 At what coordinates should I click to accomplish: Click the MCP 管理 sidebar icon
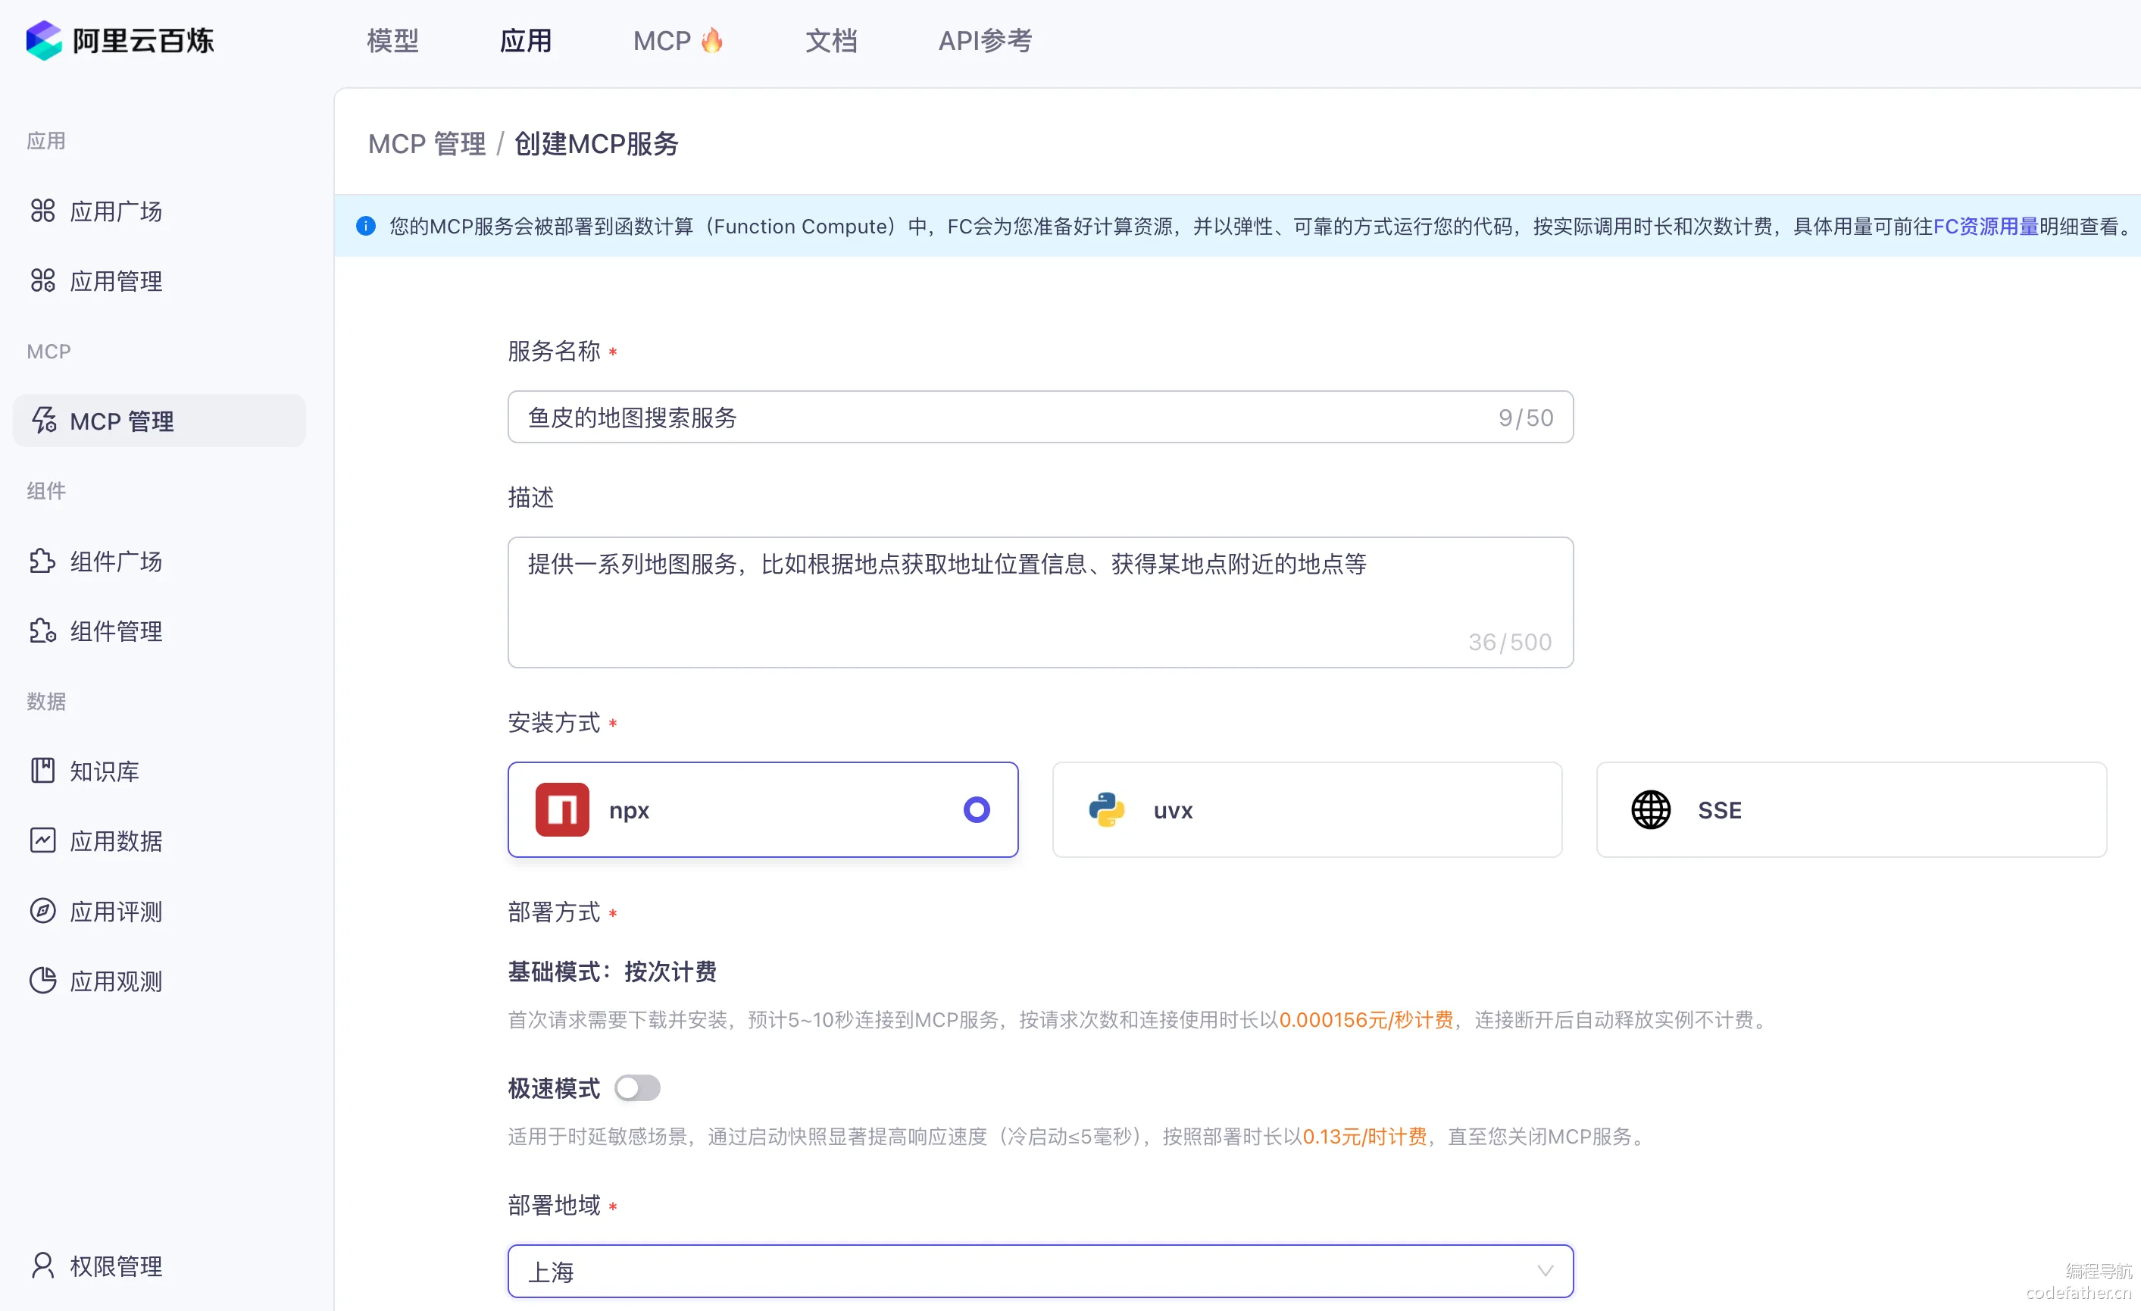tap(43, 421)
